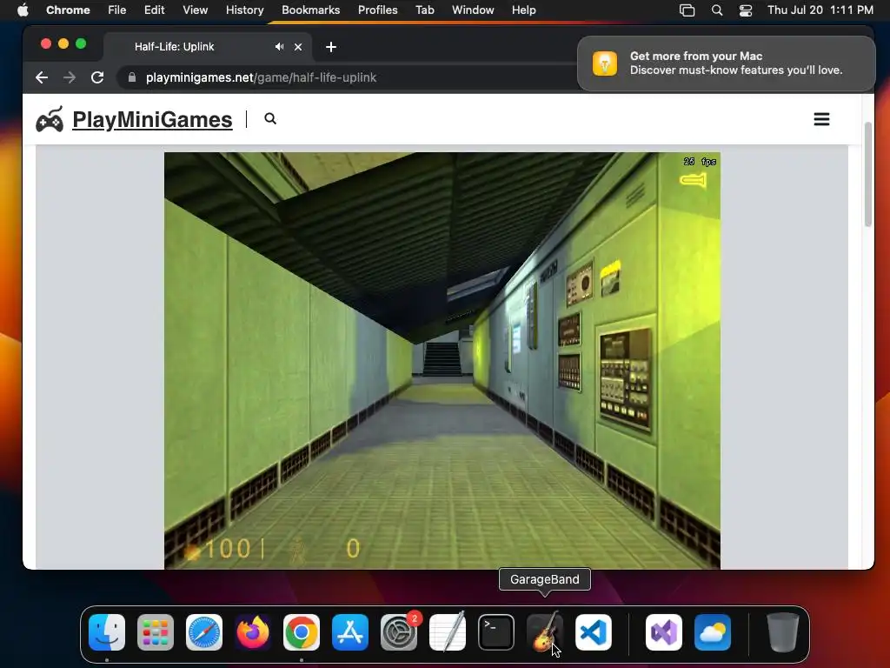Mute the tab audio speaker icon
The height and width of the screenshot is (668, 890).
279,47
